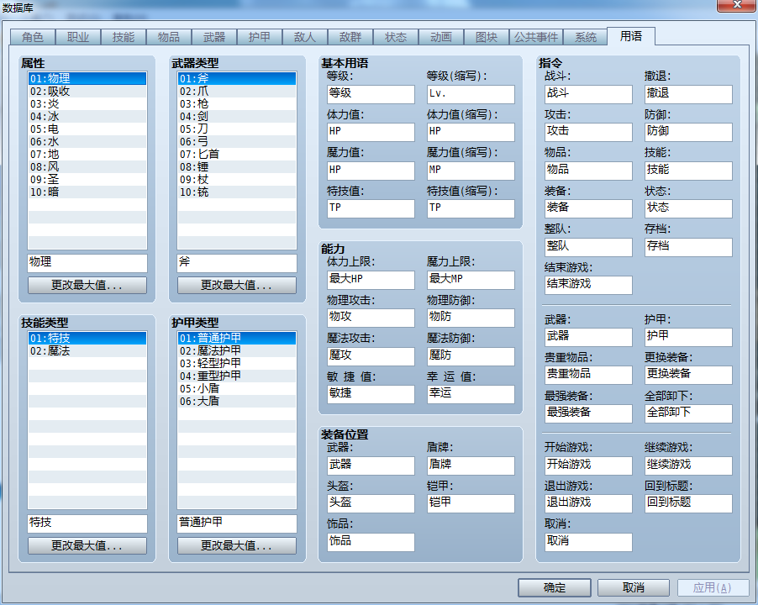
Task: Select attribute 03:炎
Action: (x=87, y=104)
